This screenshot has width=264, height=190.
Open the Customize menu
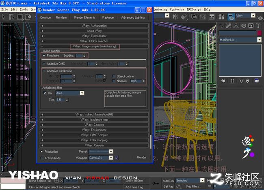177,9
